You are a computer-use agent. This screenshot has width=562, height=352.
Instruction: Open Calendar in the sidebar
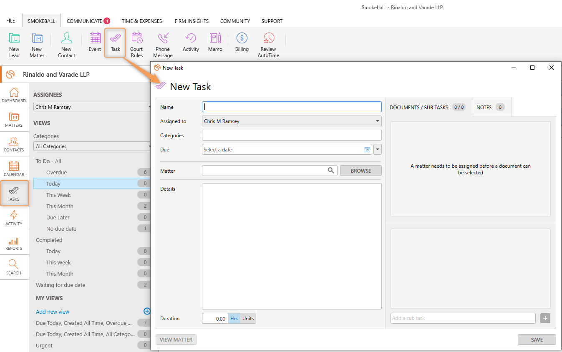tap(14, 168)
